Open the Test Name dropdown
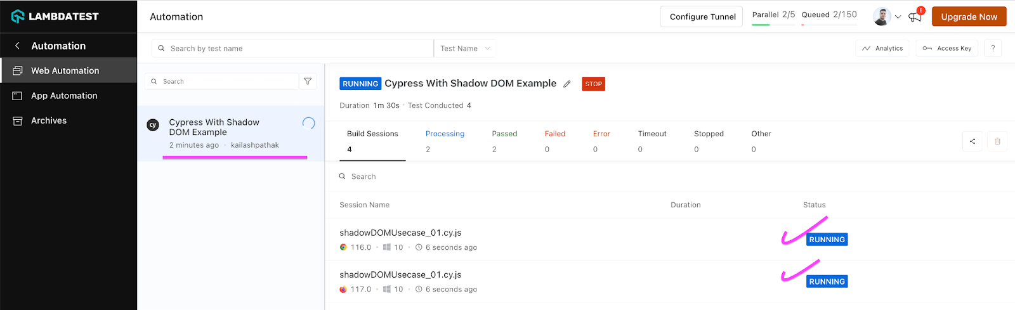The width and height of the screenshot is (1015, 310). 465,48
